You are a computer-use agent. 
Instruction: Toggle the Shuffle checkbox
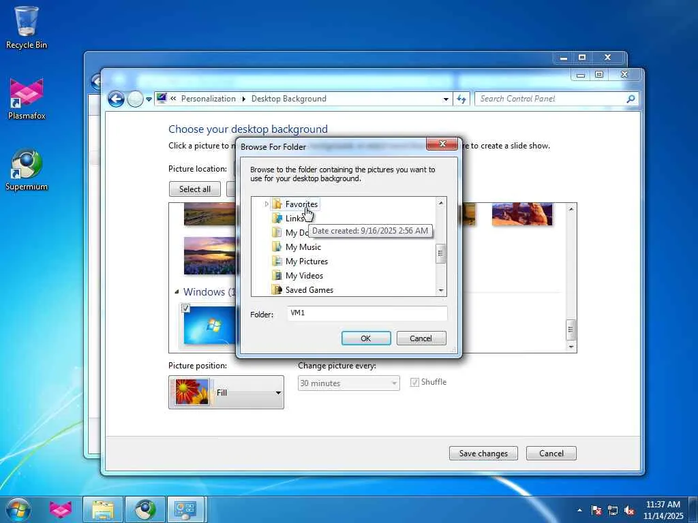[414, 382]
